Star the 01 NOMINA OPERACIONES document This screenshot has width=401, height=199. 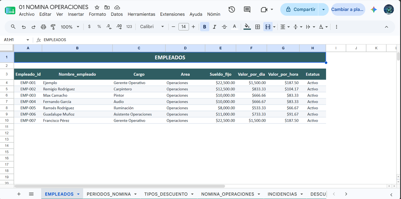coord(97,8)
